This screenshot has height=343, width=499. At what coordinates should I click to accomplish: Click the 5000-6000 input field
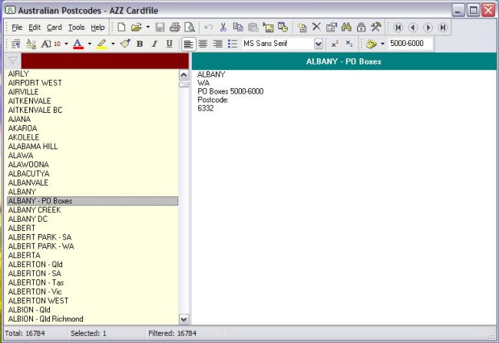tap(411, 44)
